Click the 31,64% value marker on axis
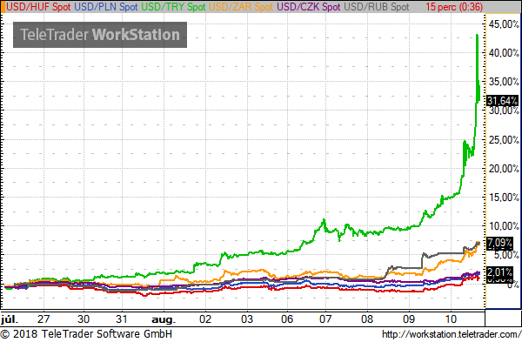 502,101
